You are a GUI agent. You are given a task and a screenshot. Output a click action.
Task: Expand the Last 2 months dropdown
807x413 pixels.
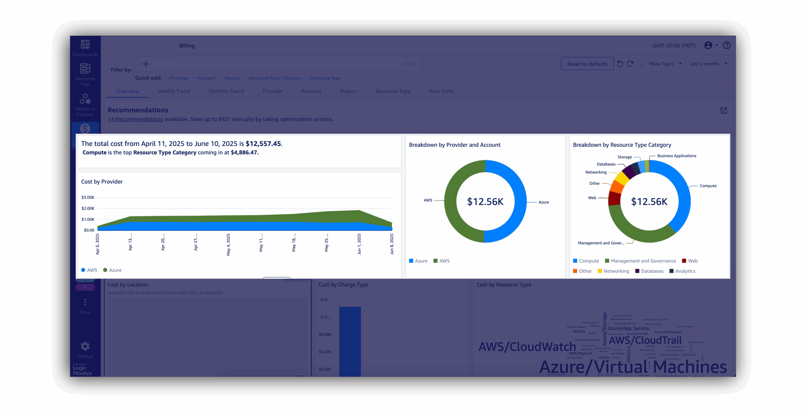point(709,64)
